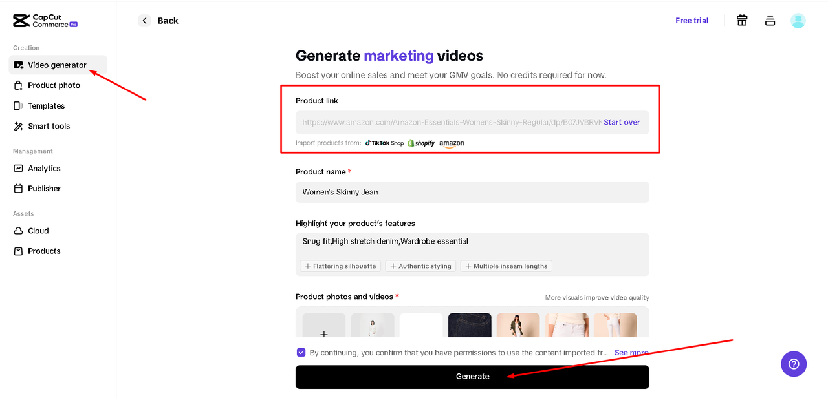
Task: Click the Templates sidebar icon
Action: [x=18, y=106]
